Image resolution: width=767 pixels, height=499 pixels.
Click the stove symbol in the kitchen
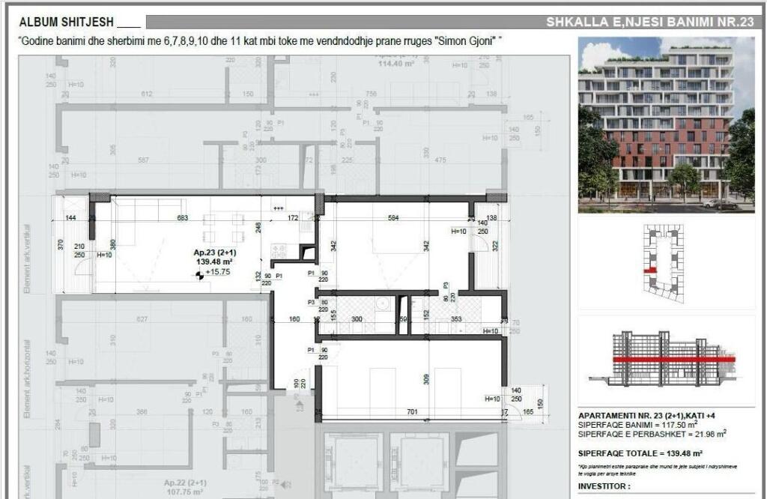coord(279,251)
